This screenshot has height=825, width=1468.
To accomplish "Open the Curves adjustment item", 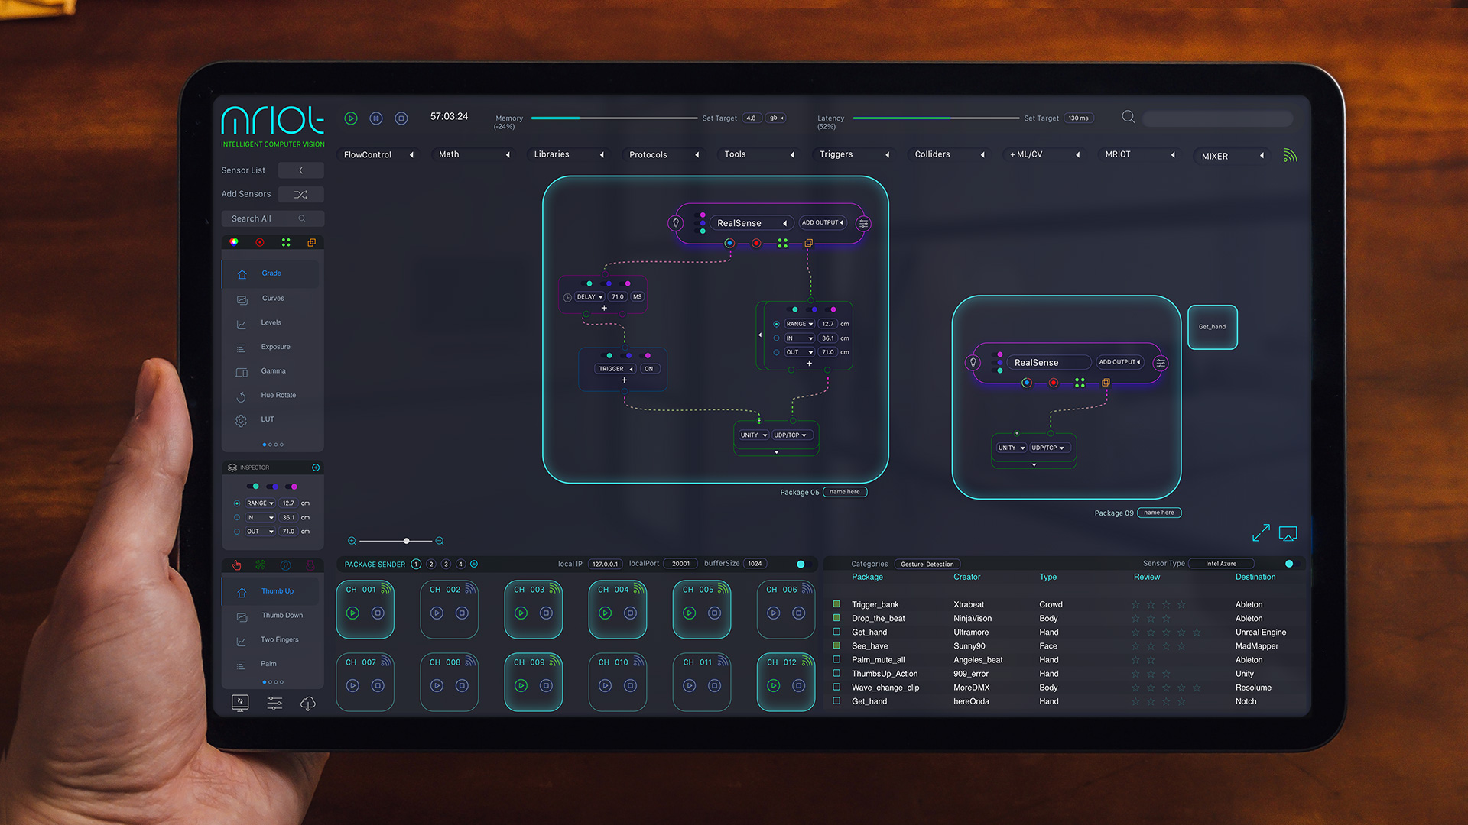I will (271, 299).
